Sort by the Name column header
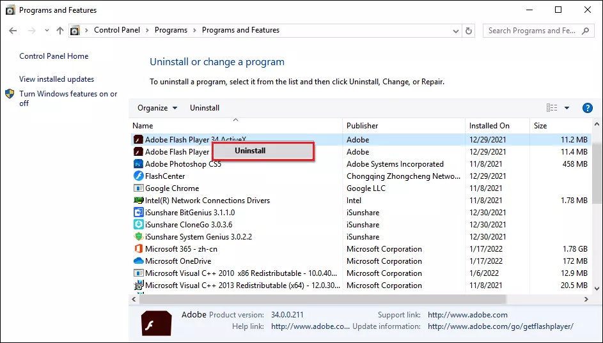603x343 pixels. point(143,126)
